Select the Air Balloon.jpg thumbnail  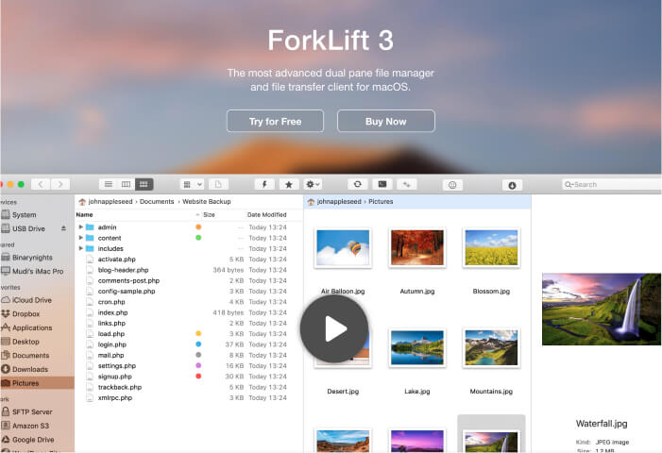pyautogui.click(x=343, y=248)
